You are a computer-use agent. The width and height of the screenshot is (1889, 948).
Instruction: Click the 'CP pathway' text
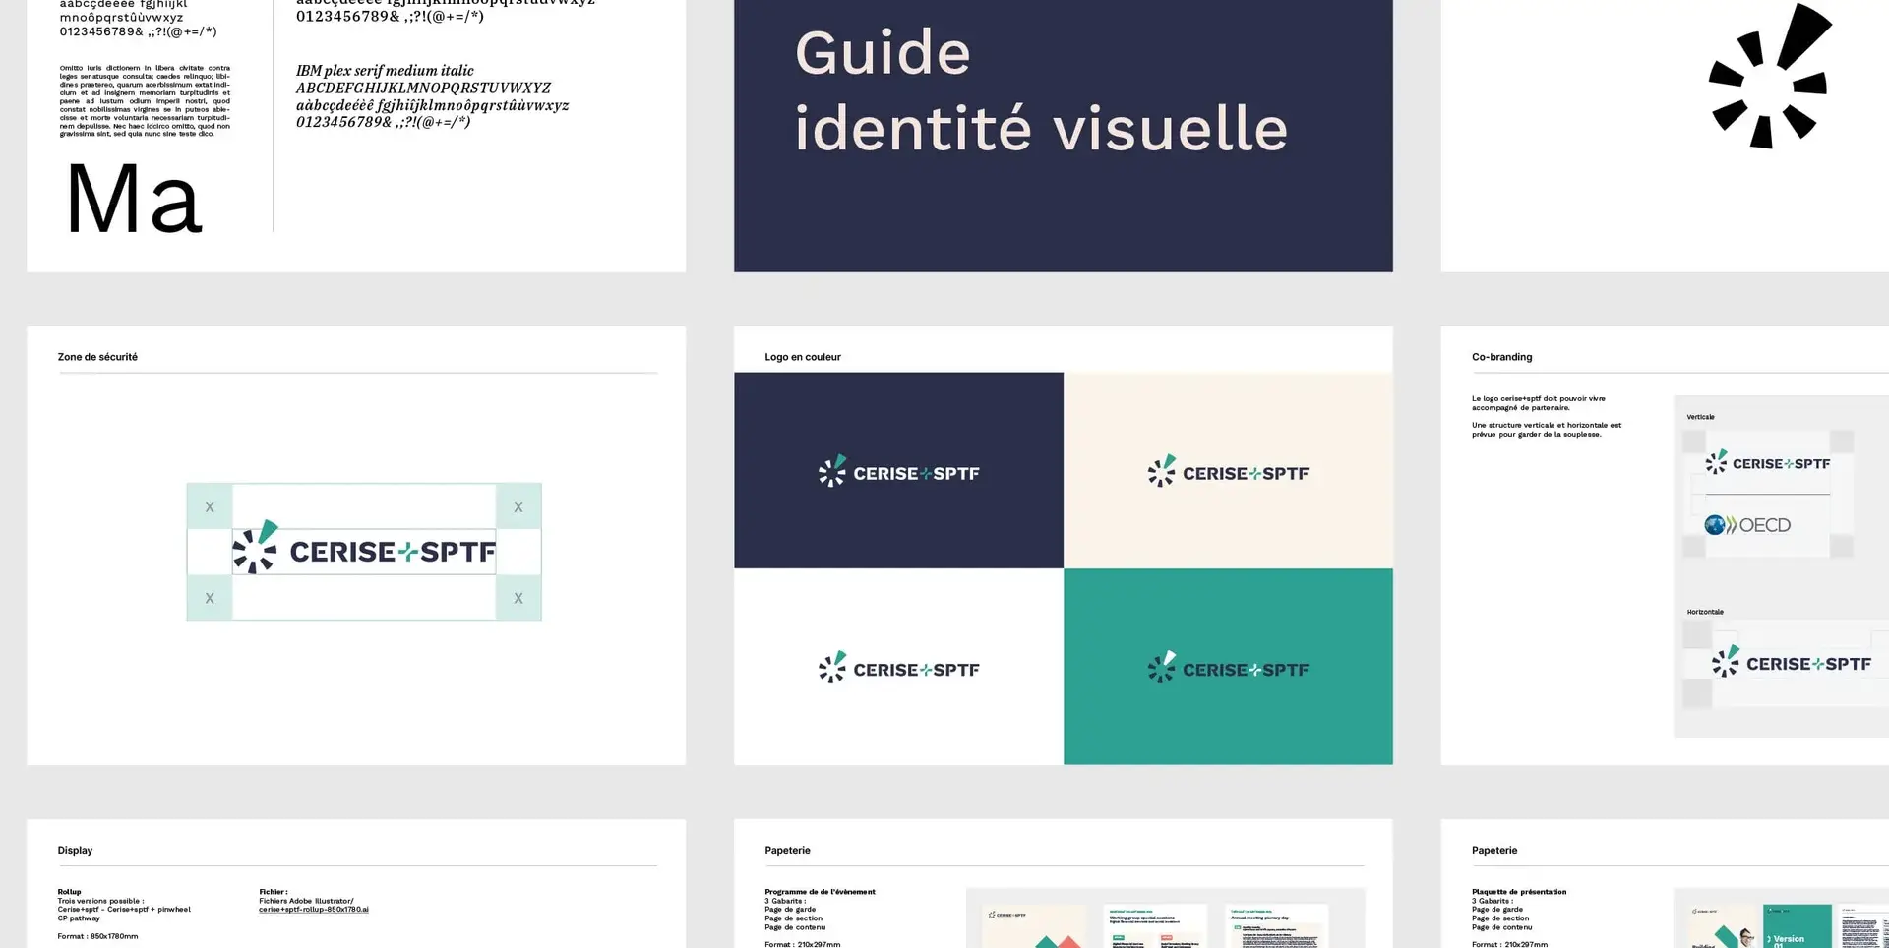pos(79,918)
